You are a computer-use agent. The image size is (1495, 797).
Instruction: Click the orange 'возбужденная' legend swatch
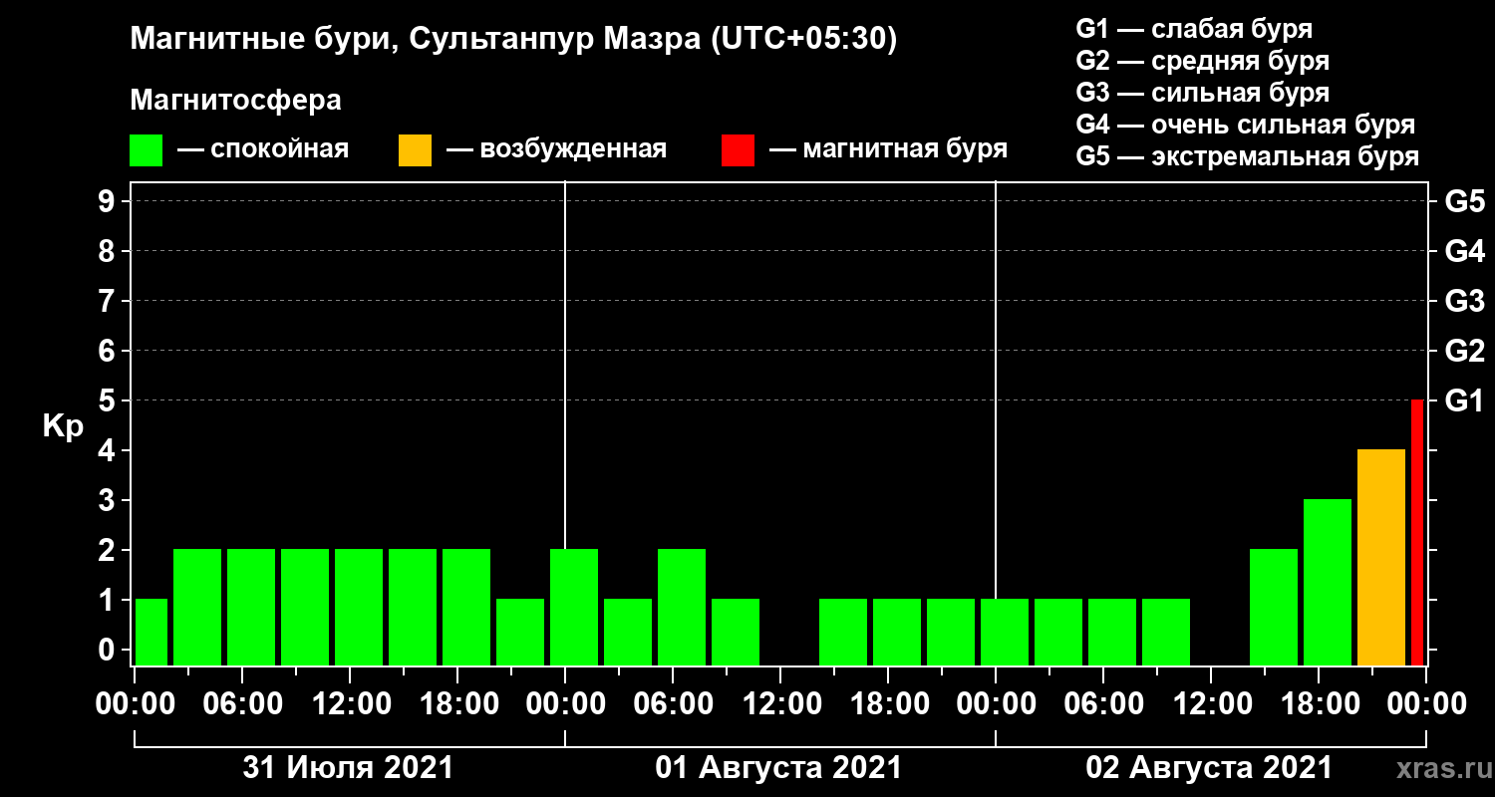tap(415, 150)
